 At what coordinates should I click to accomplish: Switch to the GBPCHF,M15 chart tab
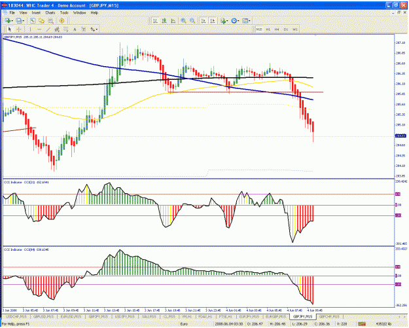(329, 316)
